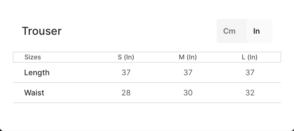Screen dimensions: 294x131
Task: Click the M (In) column header
Action: pyautogui.click(x=188, y=57)
